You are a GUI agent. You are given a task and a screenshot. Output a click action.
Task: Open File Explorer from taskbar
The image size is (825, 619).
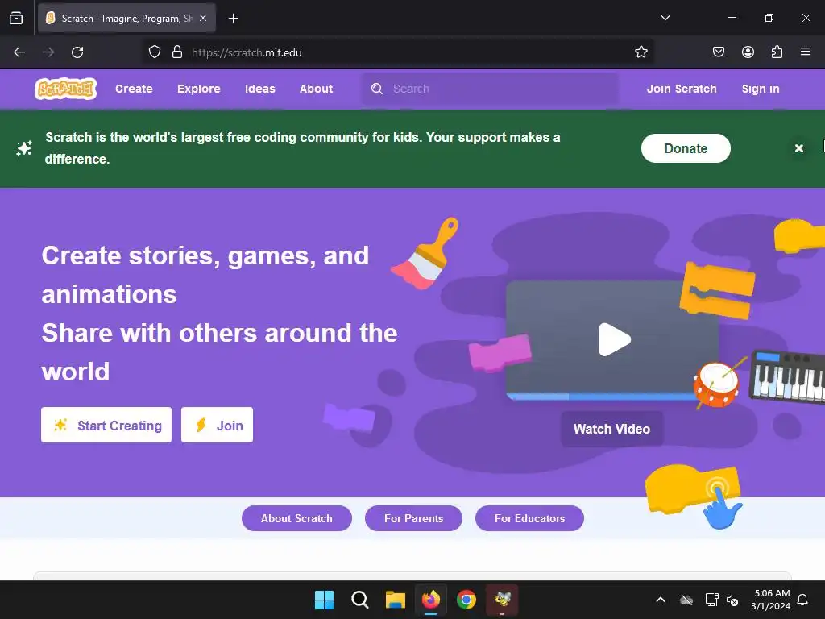click(x=395, y=600)
